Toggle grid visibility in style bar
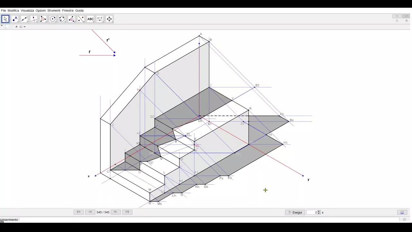The height and width of the screenshot is (232, 412). pyautogui.click(x=12, y=27)
